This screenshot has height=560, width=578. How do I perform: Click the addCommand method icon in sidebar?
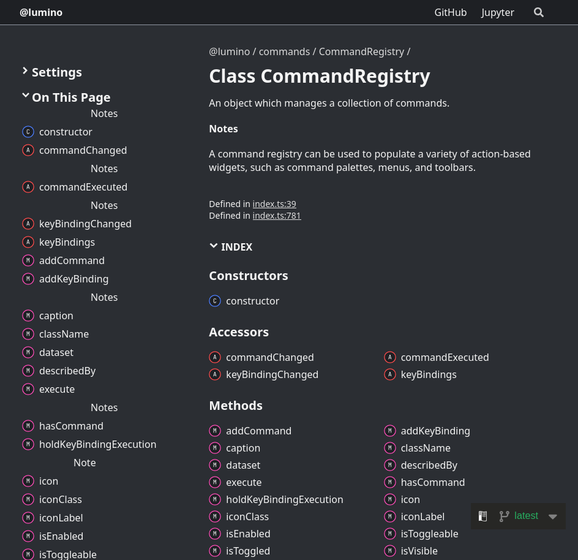point(28,260)
